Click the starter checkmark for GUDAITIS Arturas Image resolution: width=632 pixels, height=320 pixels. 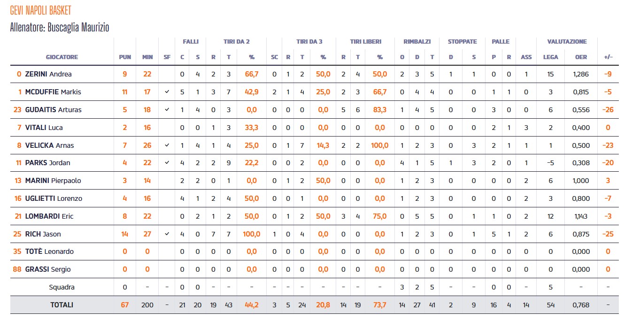167,110
